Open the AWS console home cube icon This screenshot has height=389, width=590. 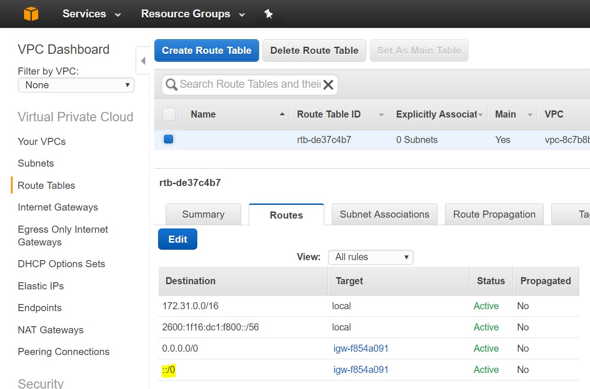tap(31, 14)
